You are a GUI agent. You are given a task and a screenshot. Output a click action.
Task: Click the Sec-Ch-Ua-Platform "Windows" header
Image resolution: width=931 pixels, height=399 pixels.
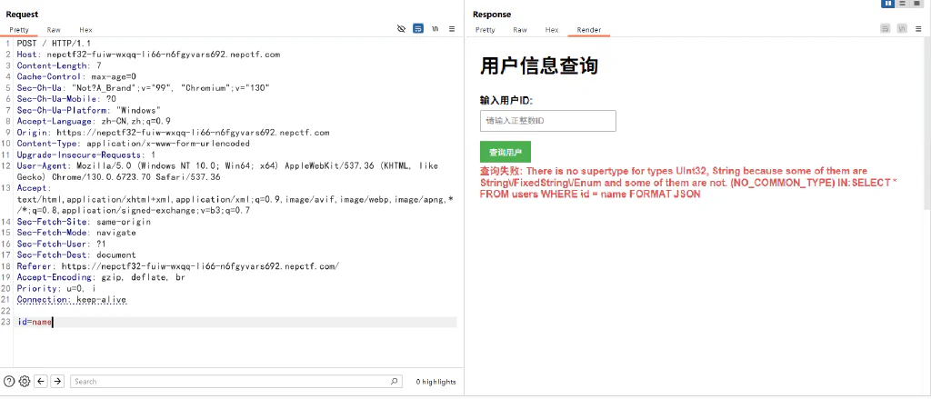89,111
